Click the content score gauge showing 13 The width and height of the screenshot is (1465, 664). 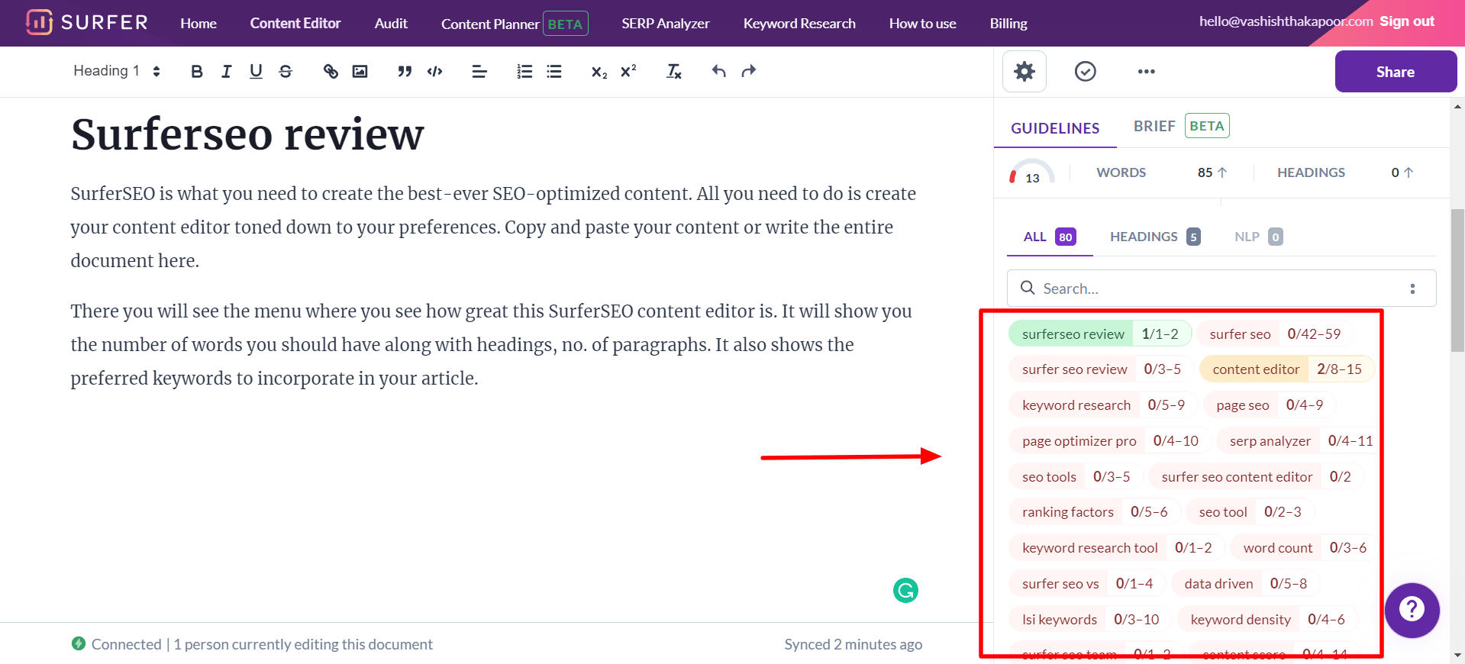point(1032,172)
